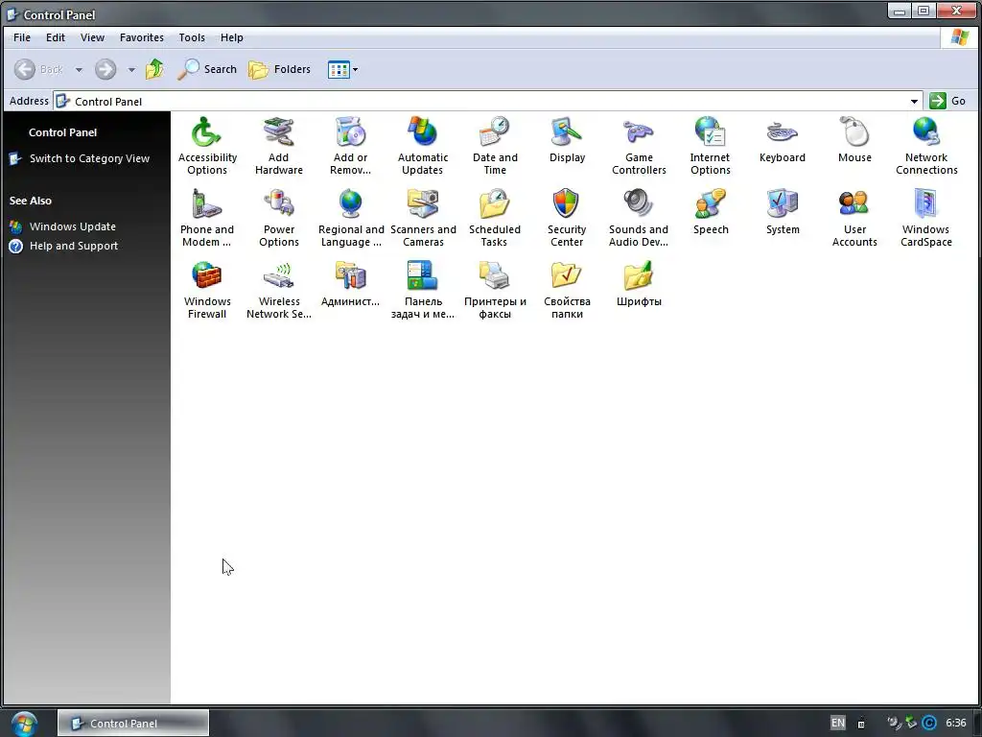Open the Help menu
Viewport: 982px width, 737px height.
pos(232,37)
